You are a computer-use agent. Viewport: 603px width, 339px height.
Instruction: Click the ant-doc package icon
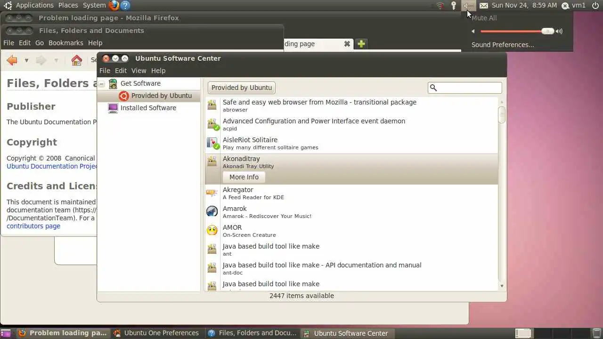coord(212,267)
